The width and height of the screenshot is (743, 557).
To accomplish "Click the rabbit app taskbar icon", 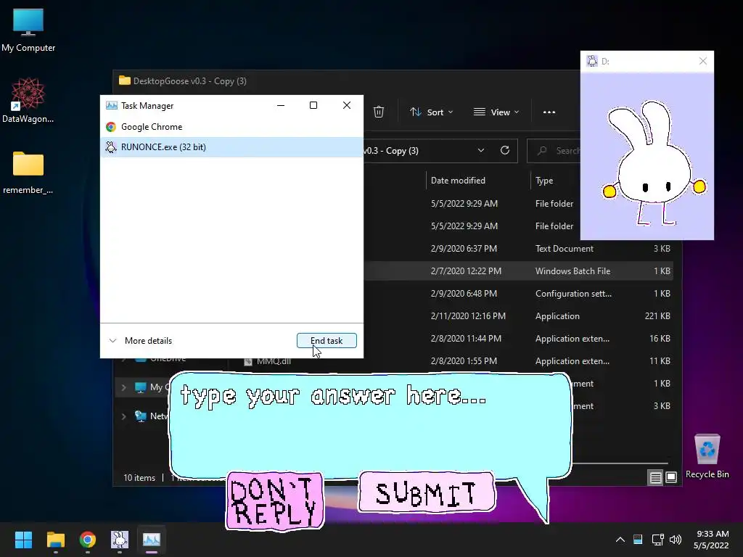I will point(120,540).
